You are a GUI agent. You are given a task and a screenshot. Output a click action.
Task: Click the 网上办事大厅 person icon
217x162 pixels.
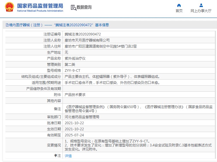click(201, 5)
